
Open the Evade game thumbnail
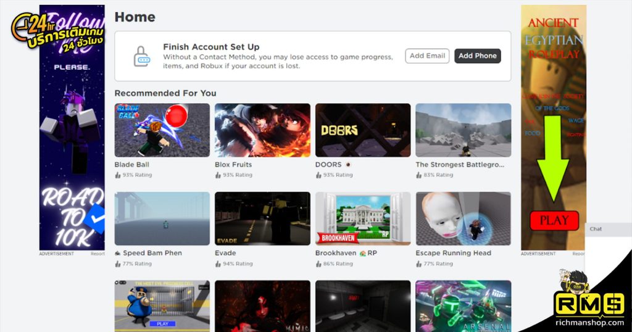pos(262,218)
